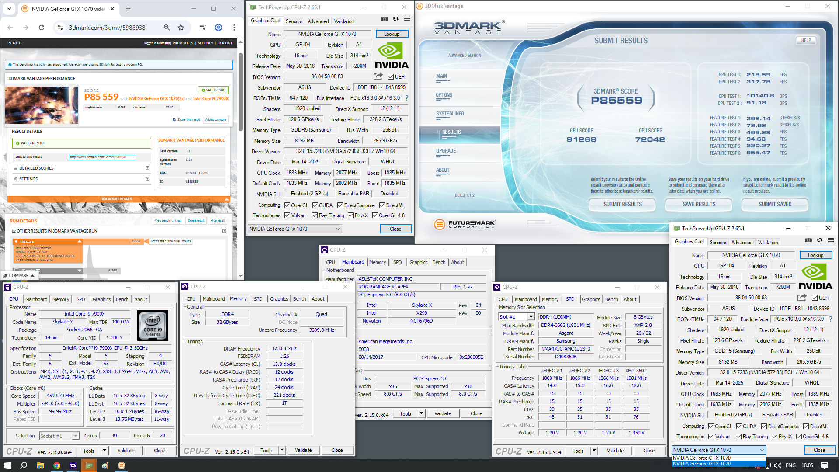Bookmark this page with the star icon
Image resolution: width=839 pixels, height=472 pixels.
click(x=181, y=28)
